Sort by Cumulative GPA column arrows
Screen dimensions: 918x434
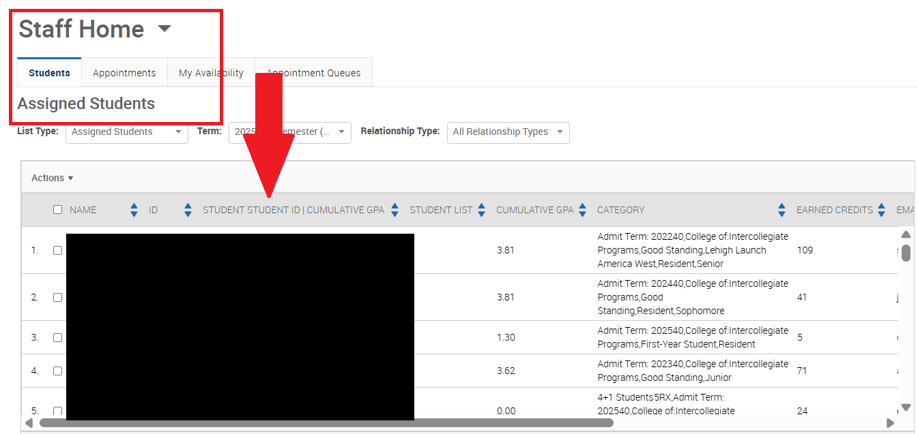pos(582,211)
